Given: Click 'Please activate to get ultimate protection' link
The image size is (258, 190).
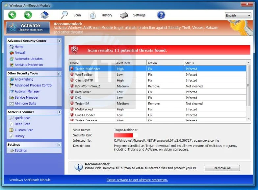Looking at the screenshot, I should [137, 180].
